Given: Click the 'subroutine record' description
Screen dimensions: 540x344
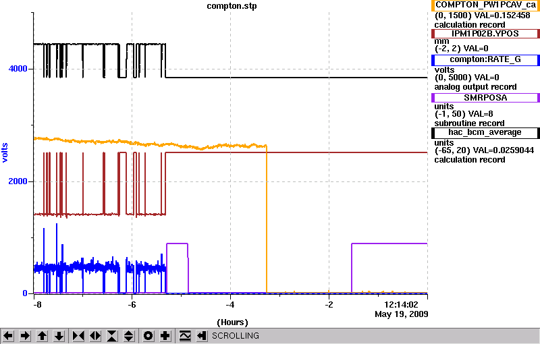Looking at the screenshot, I should click(469, 123).
